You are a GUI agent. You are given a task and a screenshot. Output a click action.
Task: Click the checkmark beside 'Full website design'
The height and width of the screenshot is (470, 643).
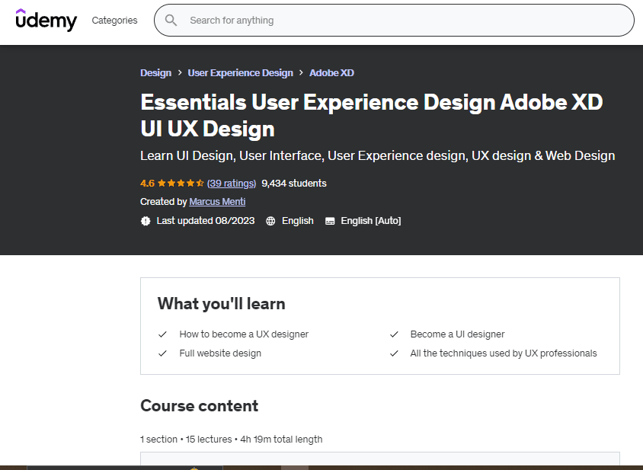tap(162, 353)
